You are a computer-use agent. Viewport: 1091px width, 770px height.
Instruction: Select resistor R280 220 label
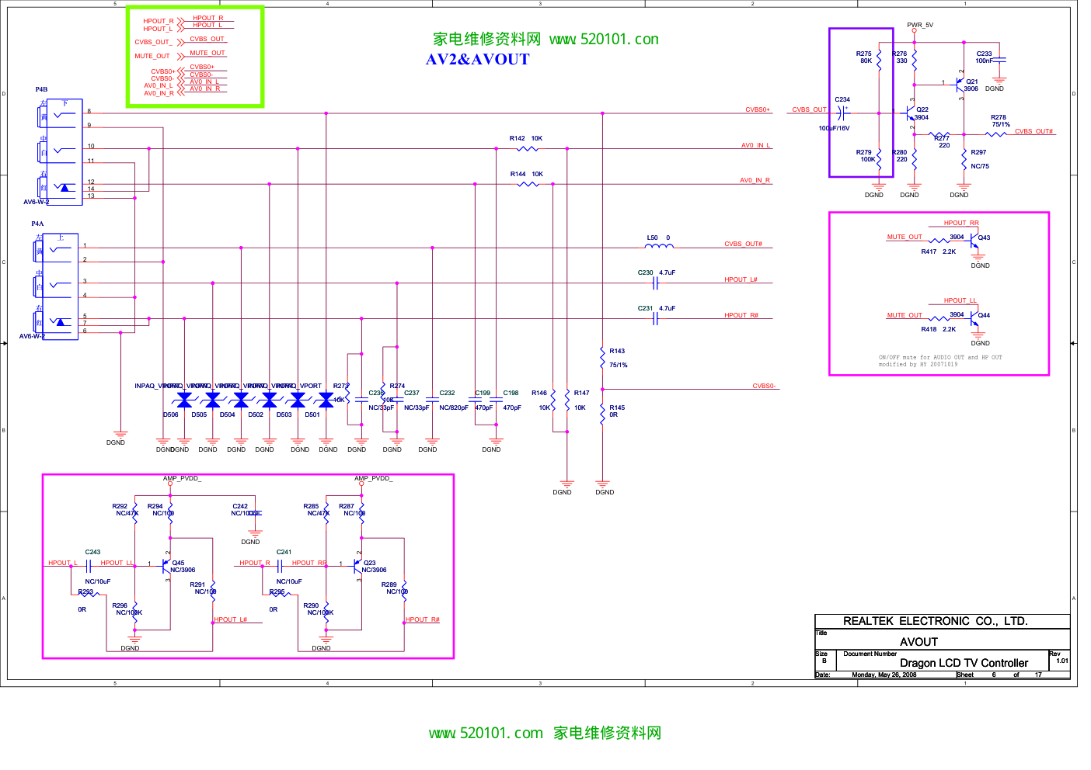click(x=900, y=156)
